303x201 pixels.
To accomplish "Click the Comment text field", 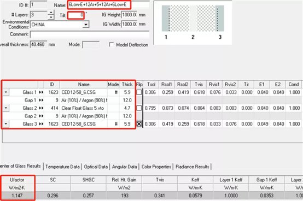I will [90, 35].
